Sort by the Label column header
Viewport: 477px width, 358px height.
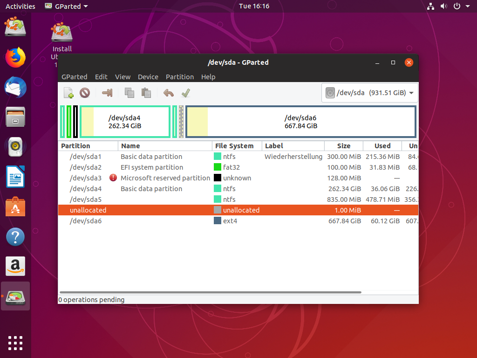(293, 146)
